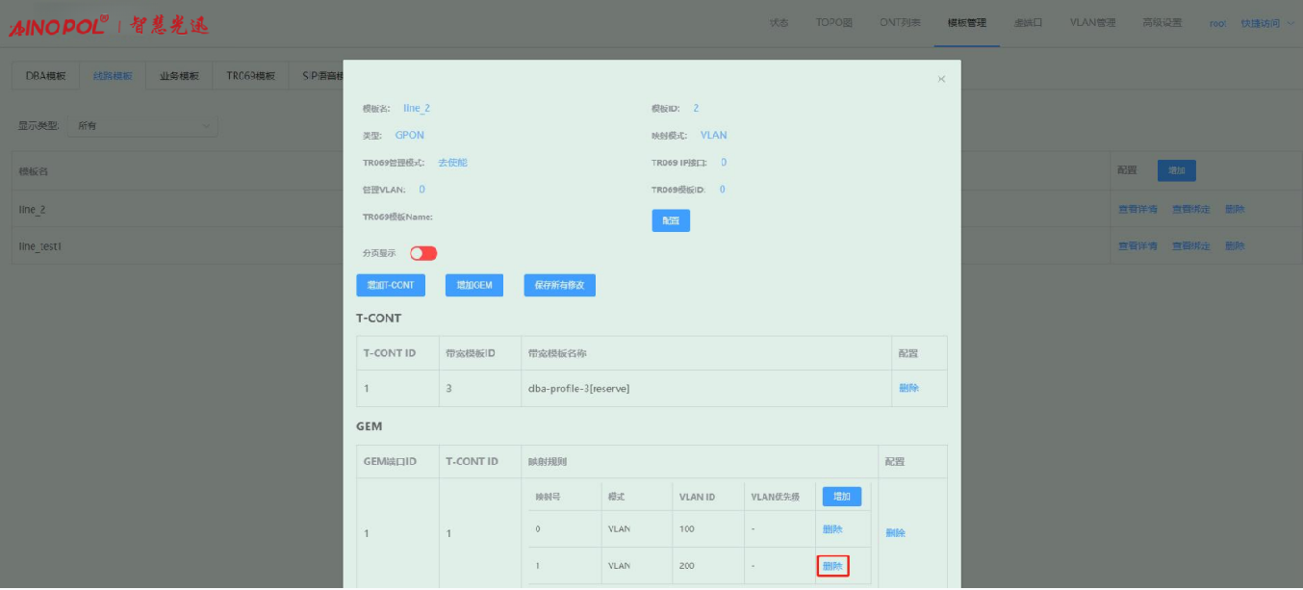Screen dimensions: 1303x590
Task: Toggle the 分页显示 pagination switch
Action: pyautogui.click(x=423, y=253)
